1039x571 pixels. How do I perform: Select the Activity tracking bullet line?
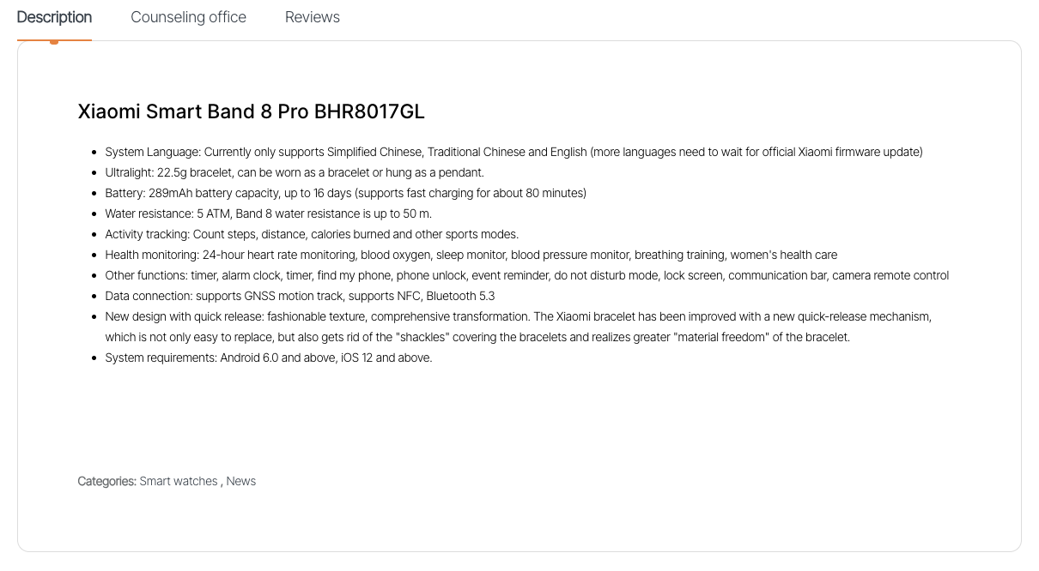coord(312,234)
